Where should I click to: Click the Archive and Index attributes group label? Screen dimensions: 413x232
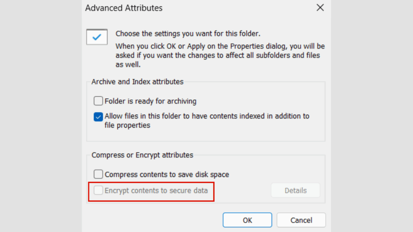tap(138, 81)
